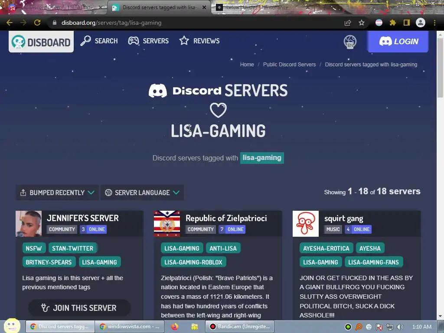The height and width of the screenshot is (333, 444).
Task: Click the red flag tray icon
Action: tap(379, 327)
